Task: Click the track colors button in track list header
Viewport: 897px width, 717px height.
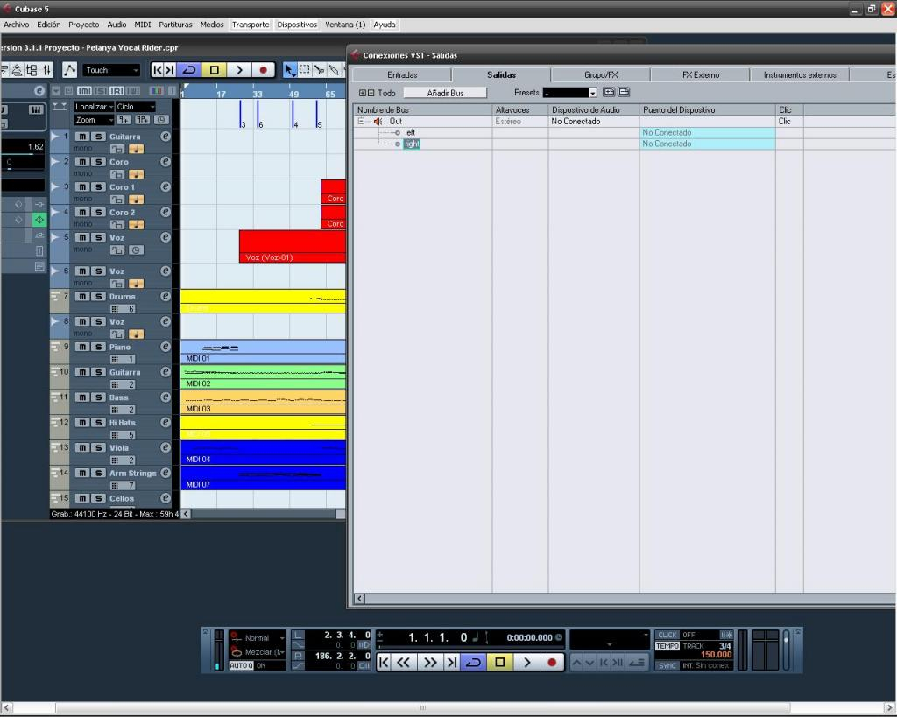Action: click(x=156, y=91)
